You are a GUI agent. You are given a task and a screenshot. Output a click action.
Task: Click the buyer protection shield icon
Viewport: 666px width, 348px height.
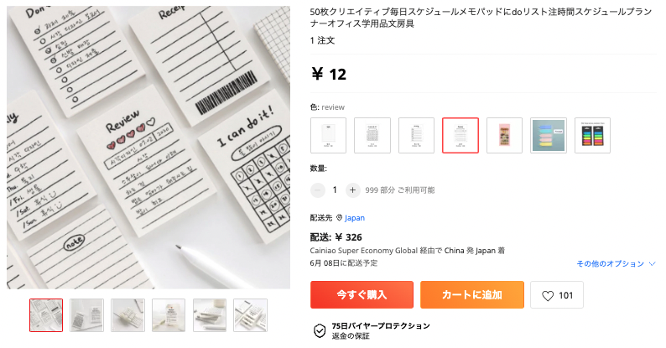(320, 330)
